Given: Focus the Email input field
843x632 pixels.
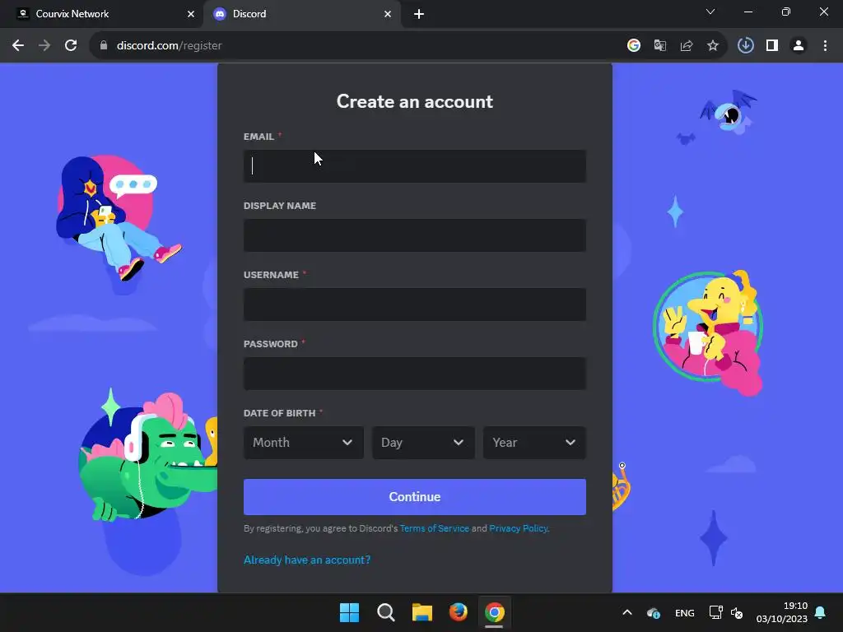Looking at the screenshot, I should [x=415, y=166].
